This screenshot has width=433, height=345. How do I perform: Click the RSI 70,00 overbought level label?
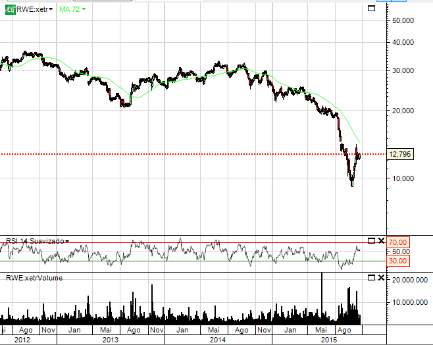point(397,242)
